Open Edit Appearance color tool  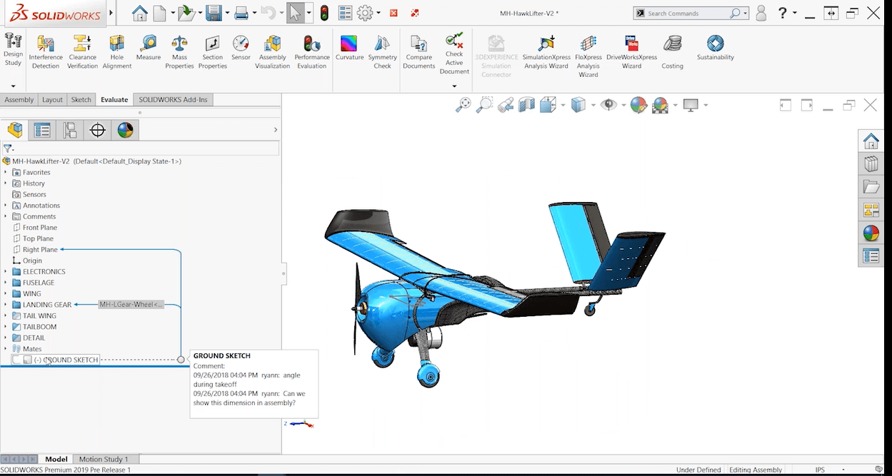coord(638,105)
